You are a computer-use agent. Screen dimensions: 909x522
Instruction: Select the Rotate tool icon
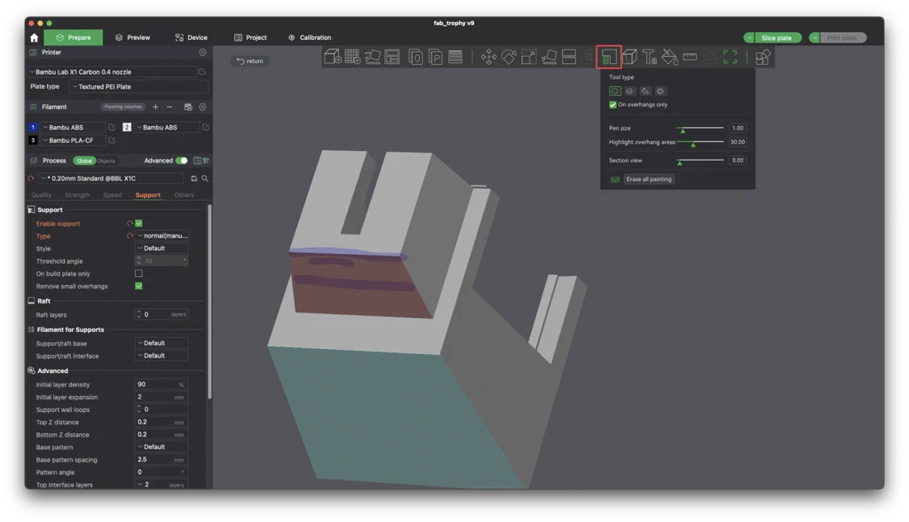(509, 57)
